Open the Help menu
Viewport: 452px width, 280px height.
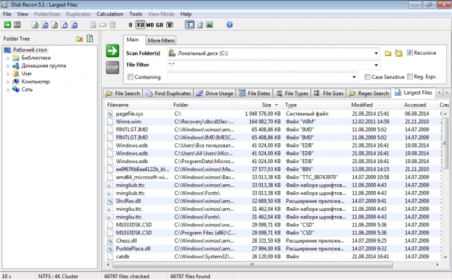coord(186,14)
